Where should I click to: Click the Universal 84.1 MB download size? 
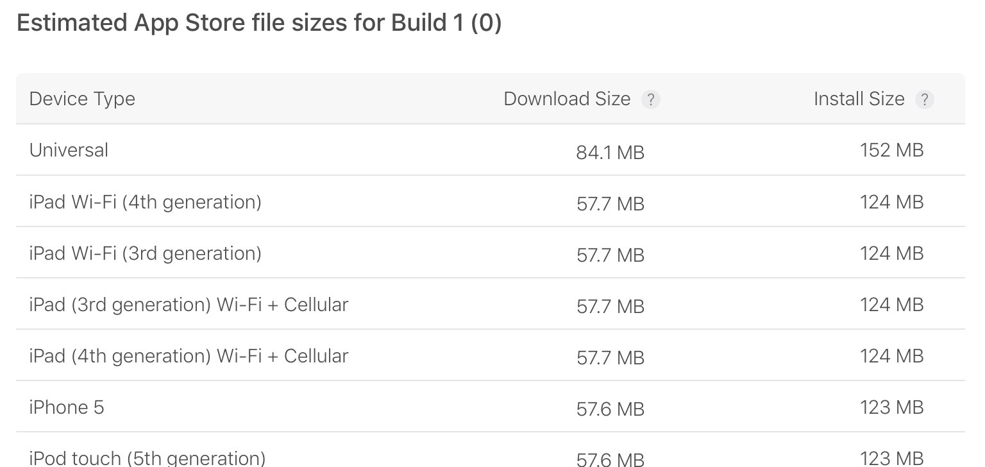click(610, 153)
